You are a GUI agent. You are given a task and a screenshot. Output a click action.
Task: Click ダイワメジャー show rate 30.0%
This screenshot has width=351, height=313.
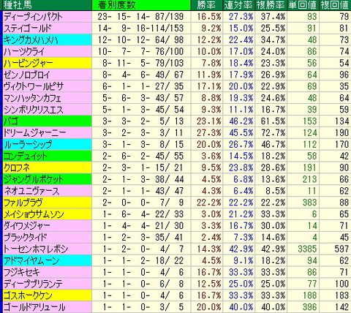[273, 226]
